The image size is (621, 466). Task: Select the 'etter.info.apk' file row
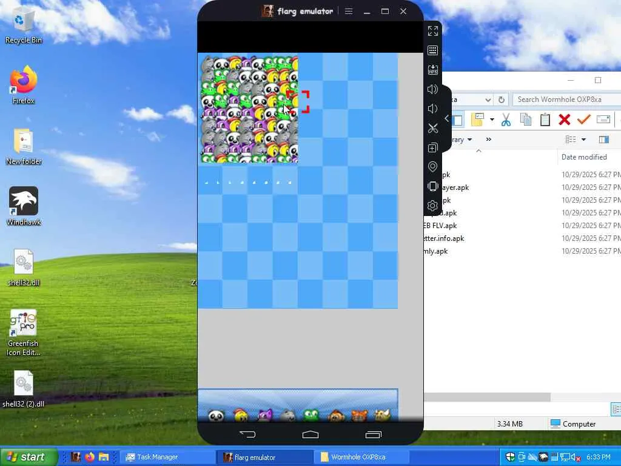(x=523, y=238)
